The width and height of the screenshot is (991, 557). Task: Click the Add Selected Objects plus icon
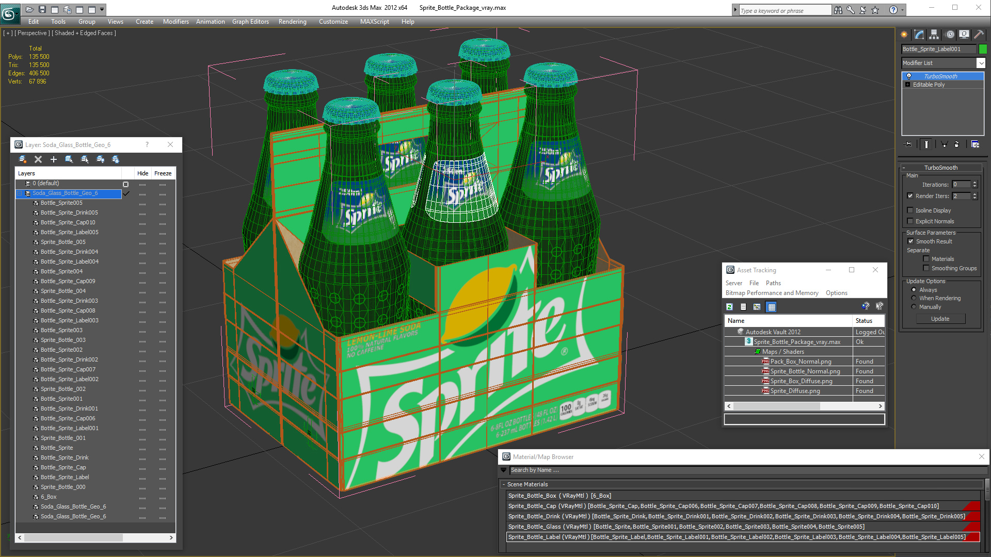(x=53, y=159)
